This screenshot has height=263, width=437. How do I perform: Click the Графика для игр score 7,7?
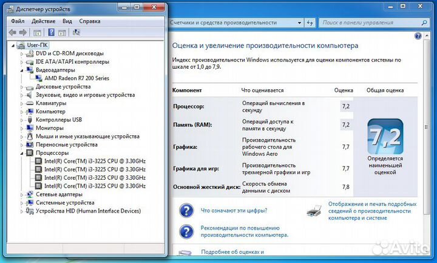(346, 168)
